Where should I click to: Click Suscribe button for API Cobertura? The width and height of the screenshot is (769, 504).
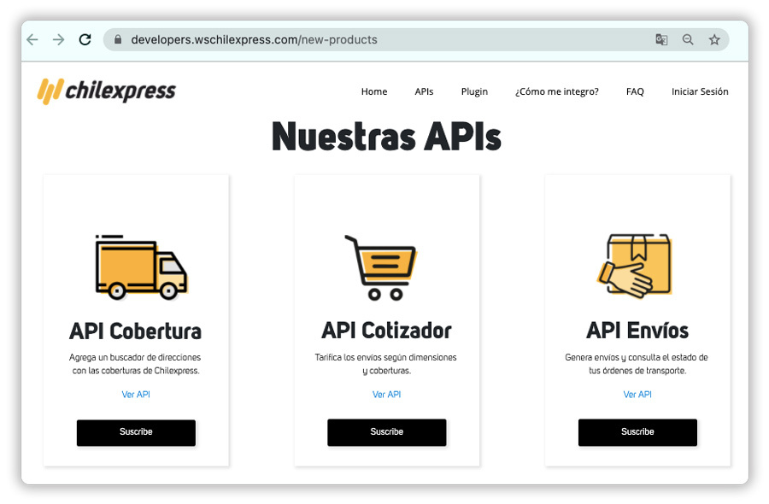pyautogui.click(x=136, y=432)
